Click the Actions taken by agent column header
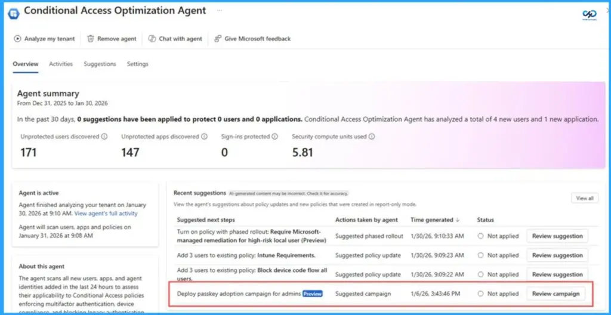 [x=367, y=220]
